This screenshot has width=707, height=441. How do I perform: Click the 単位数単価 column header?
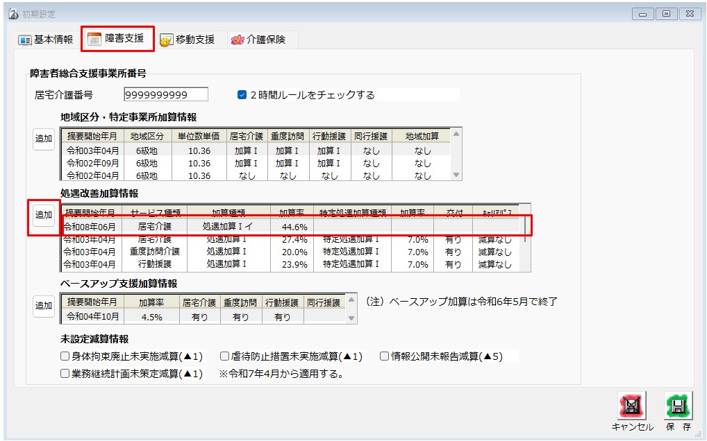(199, 136)
